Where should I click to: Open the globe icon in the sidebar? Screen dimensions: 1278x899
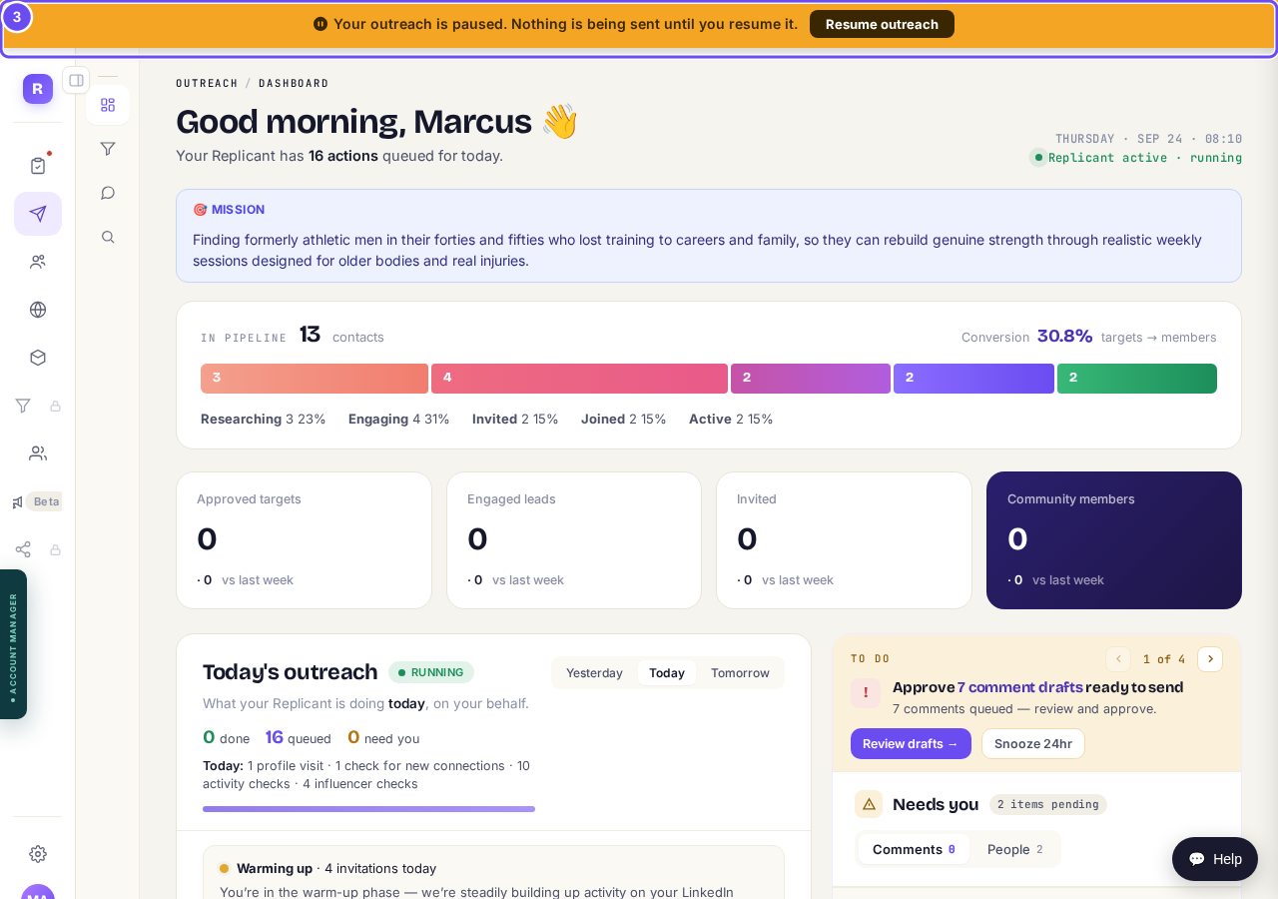[38, 310]
